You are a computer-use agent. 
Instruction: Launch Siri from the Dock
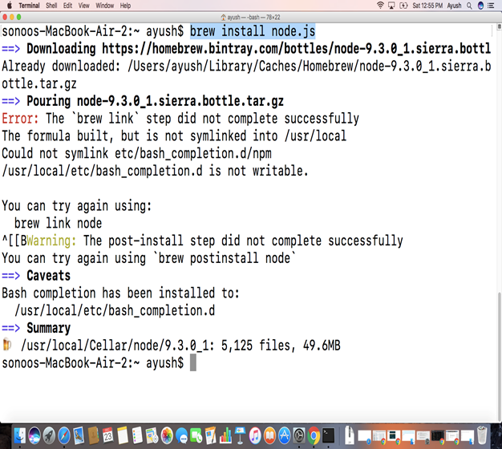point(34,436)
